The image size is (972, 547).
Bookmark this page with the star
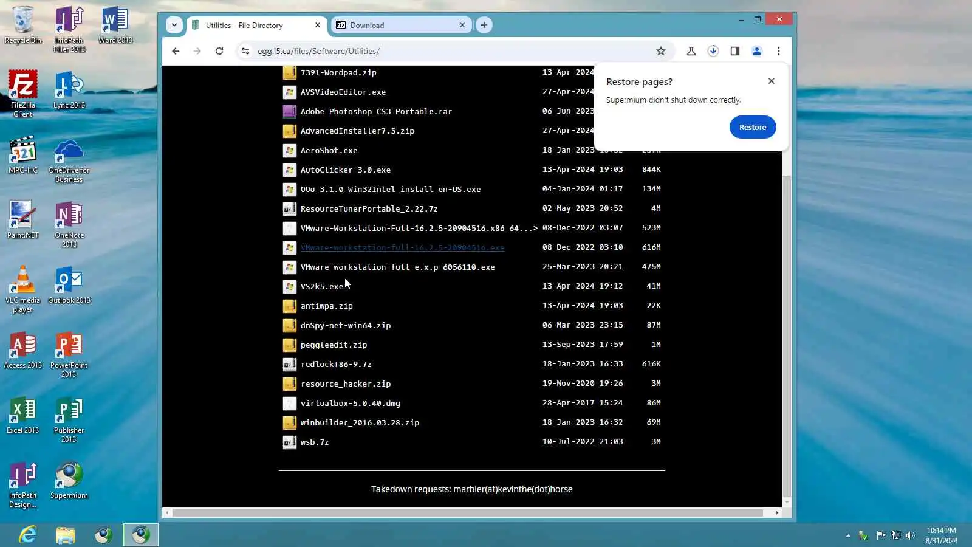[x=661, y=51]
